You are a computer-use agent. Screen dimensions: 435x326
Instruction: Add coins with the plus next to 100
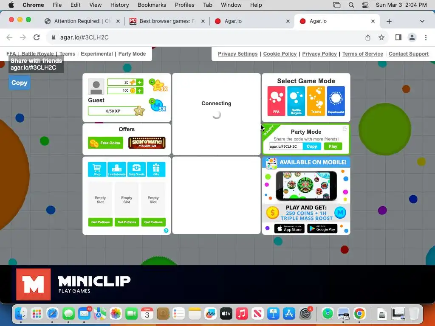point(139,91)
